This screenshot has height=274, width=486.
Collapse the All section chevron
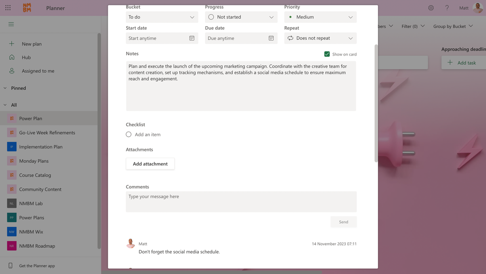5,105
